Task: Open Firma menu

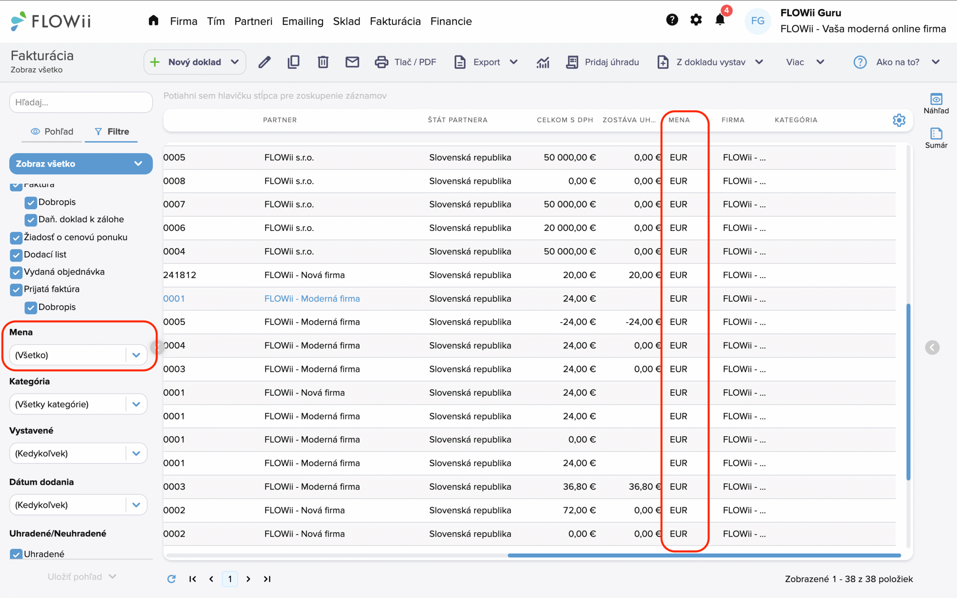Action: pos(184,21)
